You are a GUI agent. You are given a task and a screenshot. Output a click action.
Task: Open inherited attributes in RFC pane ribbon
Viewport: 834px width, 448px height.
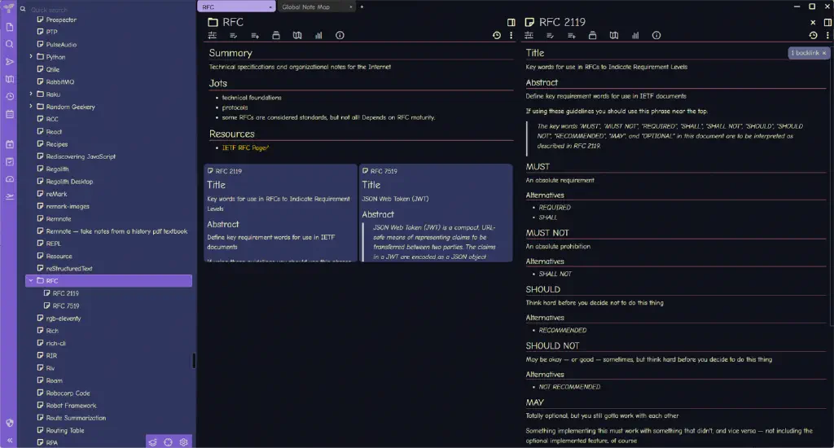point(255,36)
